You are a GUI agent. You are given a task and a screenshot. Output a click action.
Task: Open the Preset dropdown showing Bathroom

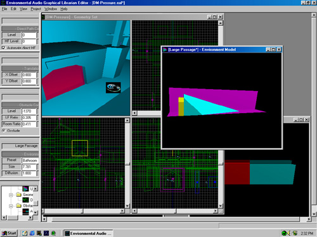(x=30, y=161)
